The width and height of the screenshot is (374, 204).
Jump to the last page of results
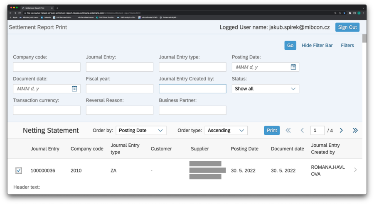point(355,131)
